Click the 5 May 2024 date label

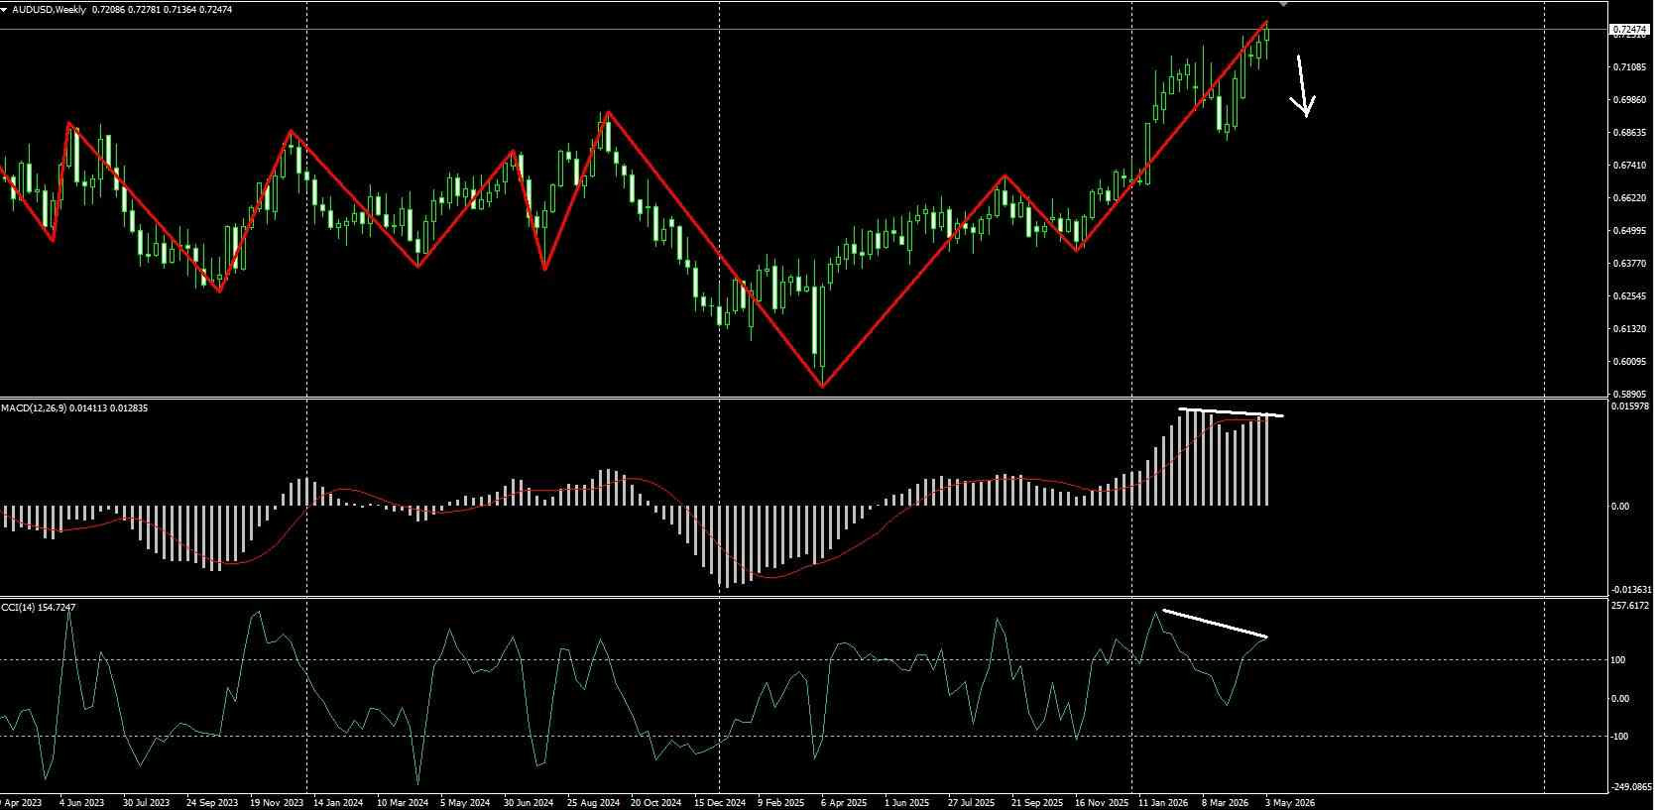coord(465,803)
